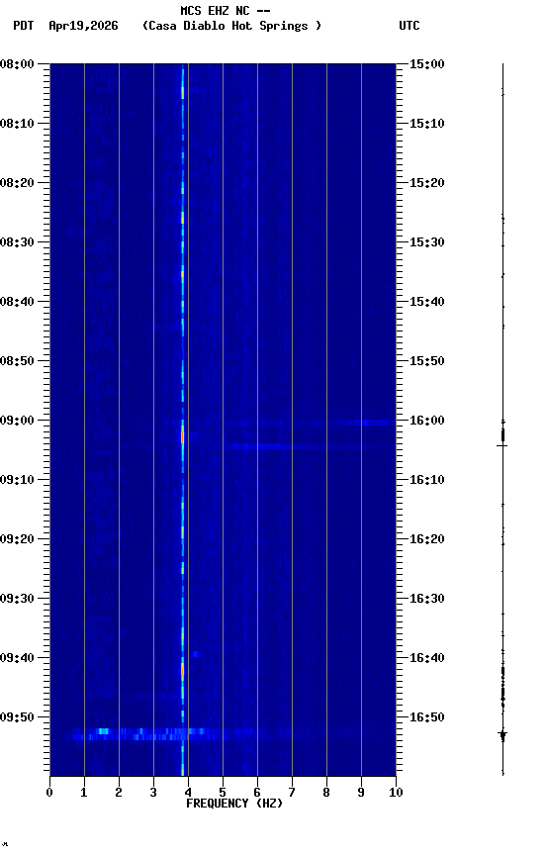Click the 16:40 UTC time label
This screenshot has height=855, width=546.
[x=427, y=658]
